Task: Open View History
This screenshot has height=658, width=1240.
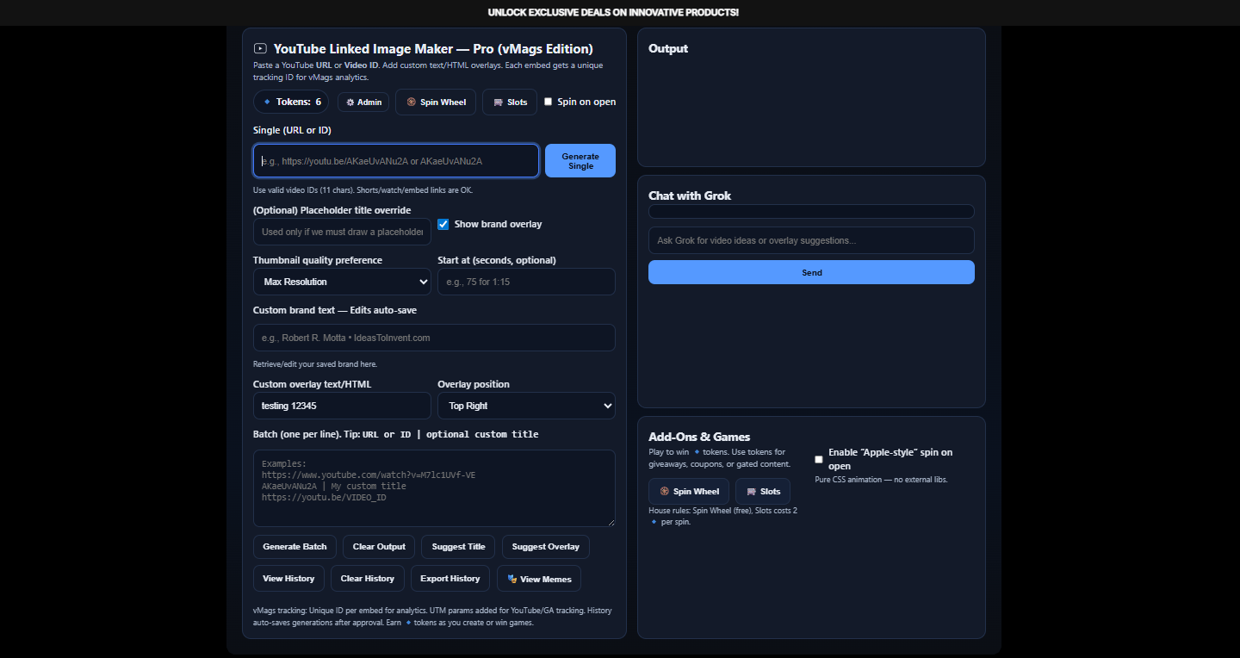Action: (x=288, y=579)
